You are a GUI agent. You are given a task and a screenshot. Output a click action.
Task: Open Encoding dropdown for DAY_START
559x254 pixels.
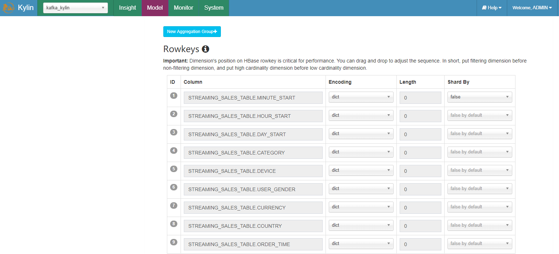coord(361,134)
